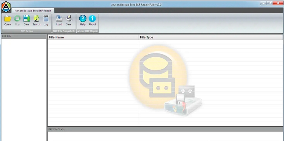The height and width of the screenshot is (141, 284).
Task: Click the BKF File Snapshots group label
Action: coord(64,31)
